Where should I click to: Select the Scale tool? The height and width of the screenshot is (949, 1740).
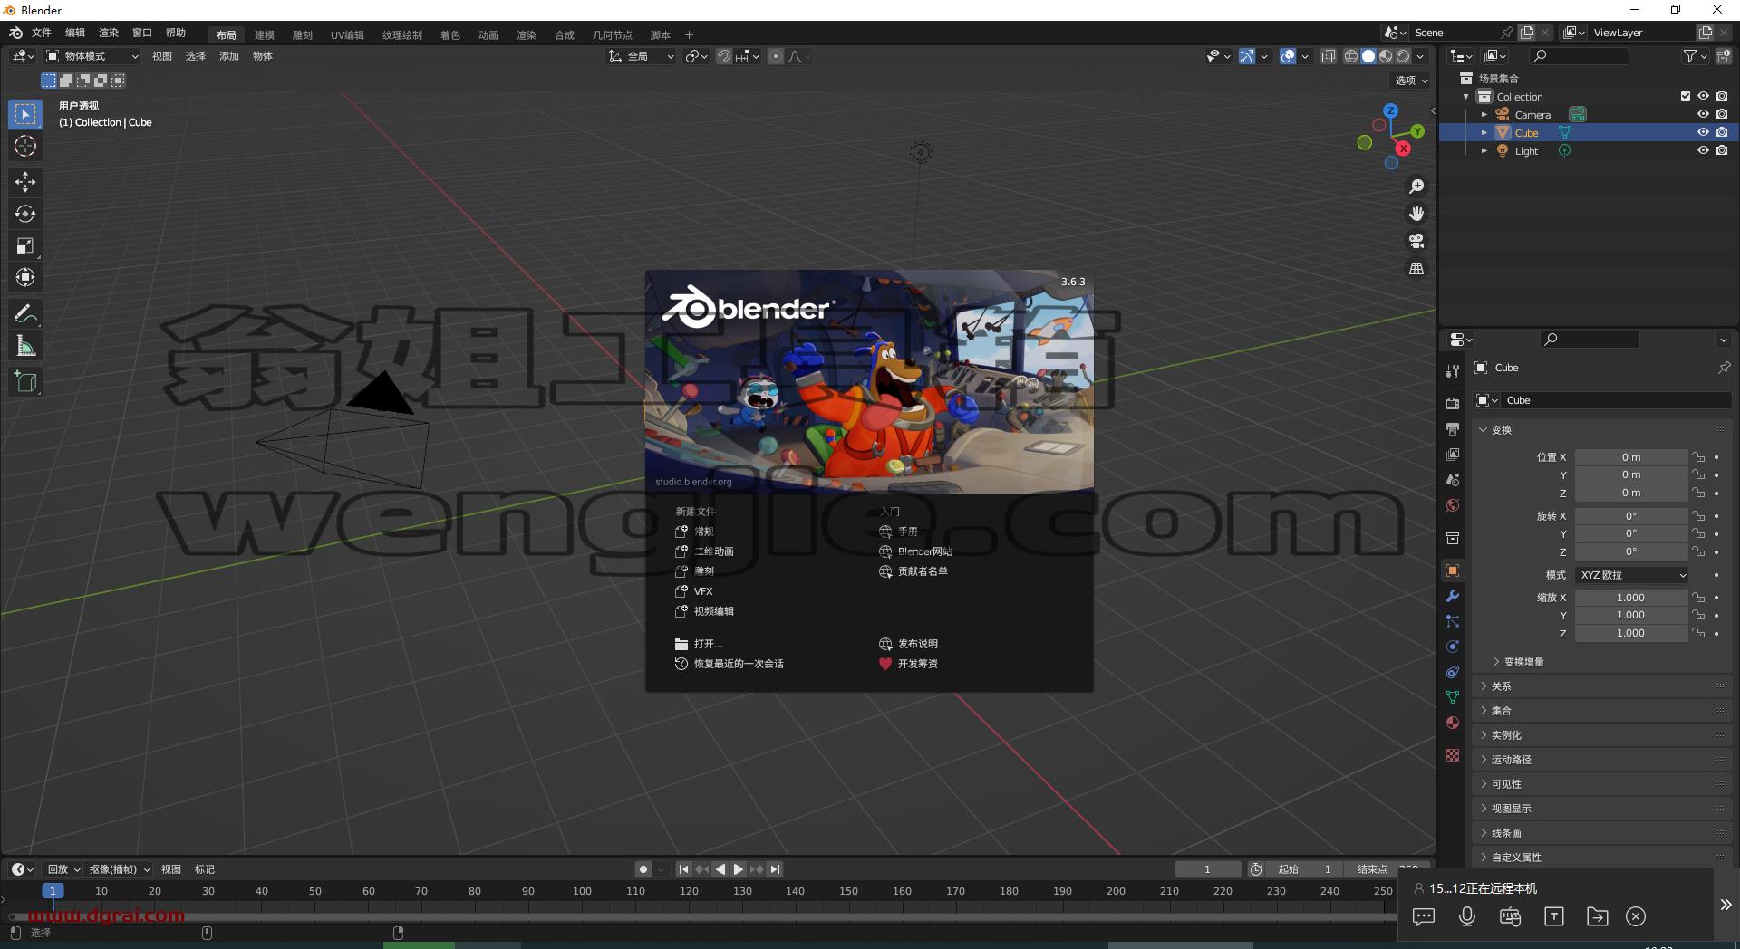pyautogui.click(x=25, y=245)
